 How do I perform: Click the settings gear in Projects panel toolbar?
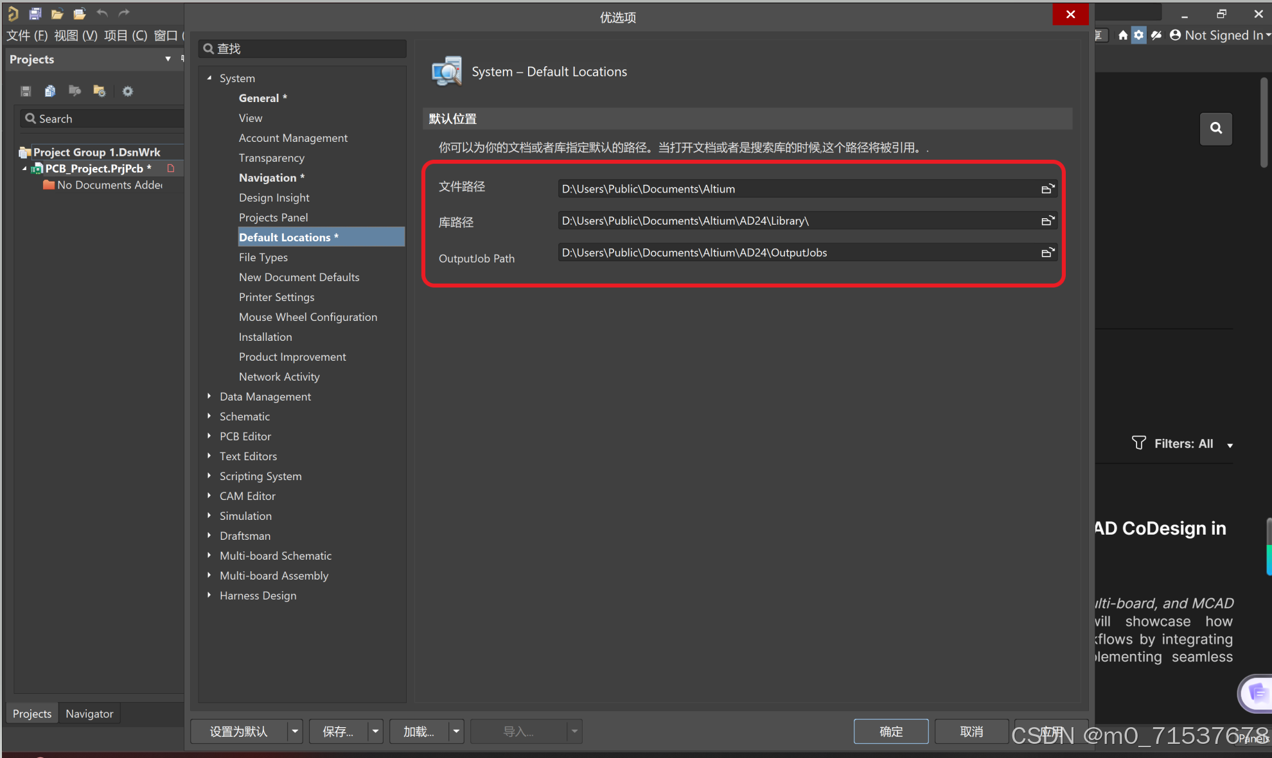pyautogui.click(x=128, y=91)
